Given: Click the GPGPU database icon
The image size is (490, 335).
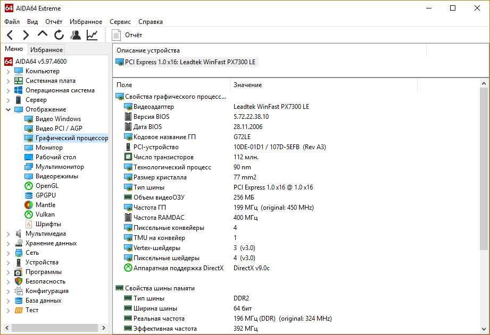Looking at the screenshot, I should click(28, 195).
